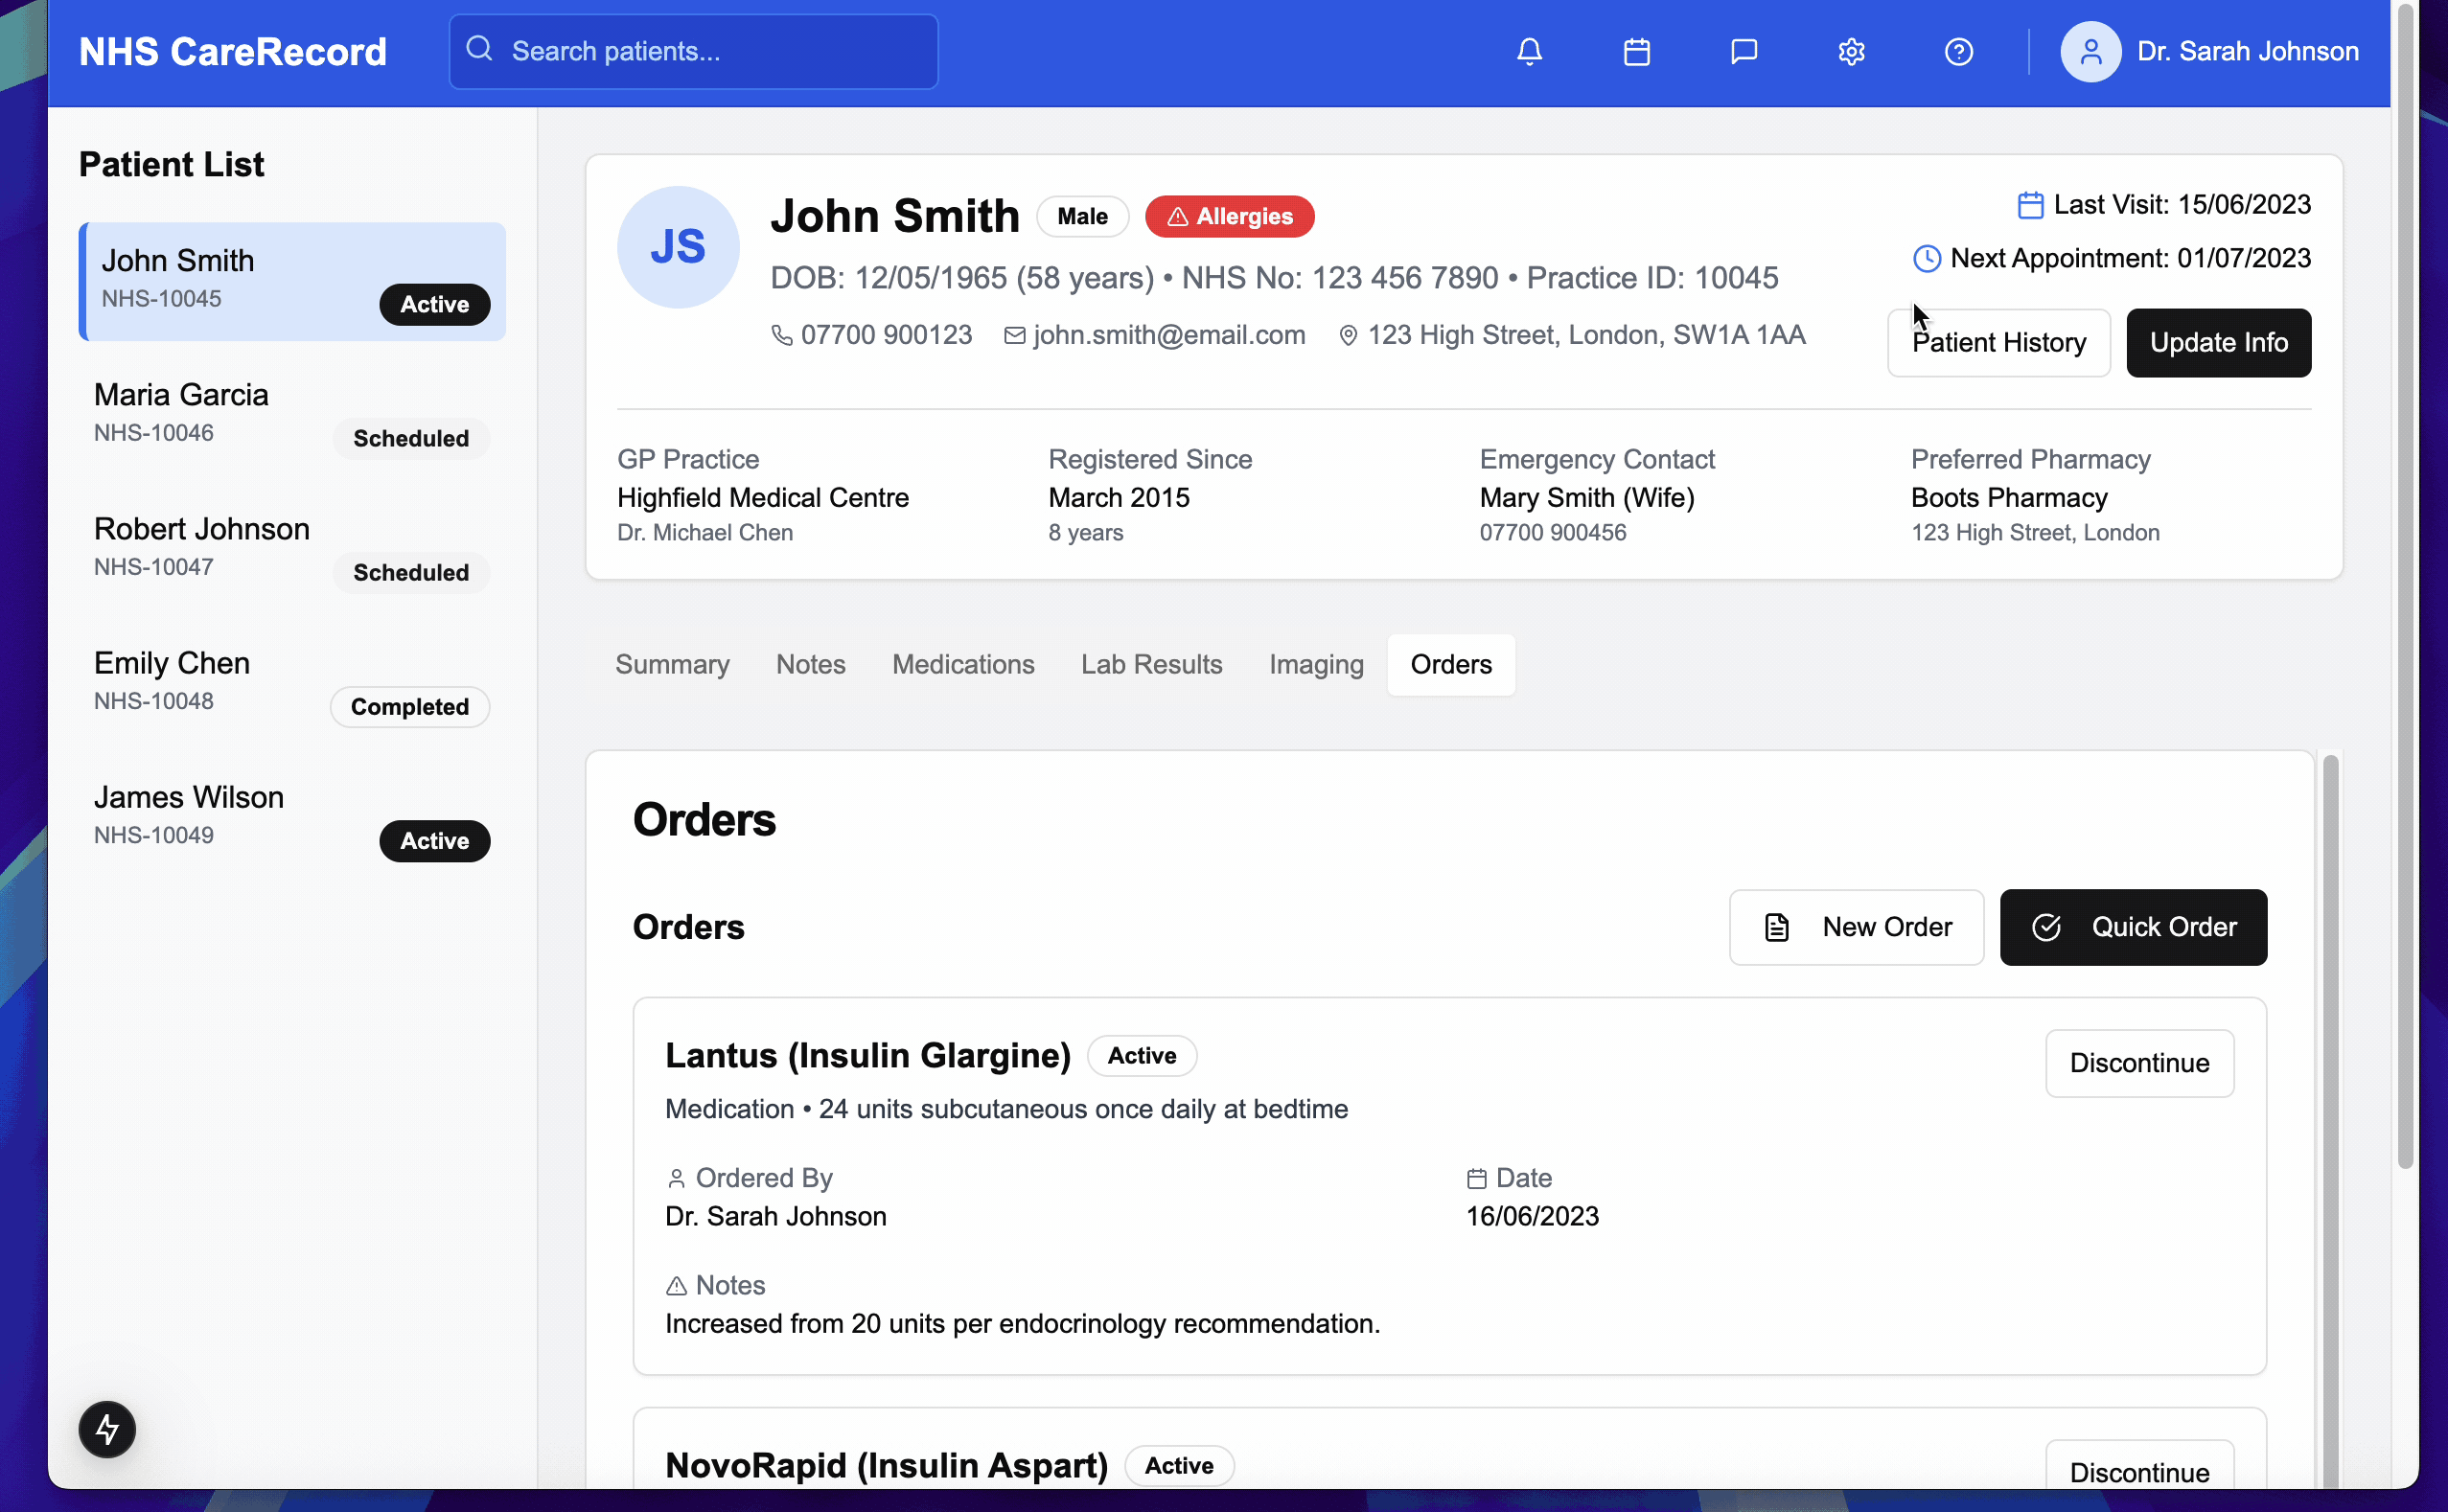
Task: Click the Highfield Medical Centre text
Action: pyautogui.click(x=762, y=498)
